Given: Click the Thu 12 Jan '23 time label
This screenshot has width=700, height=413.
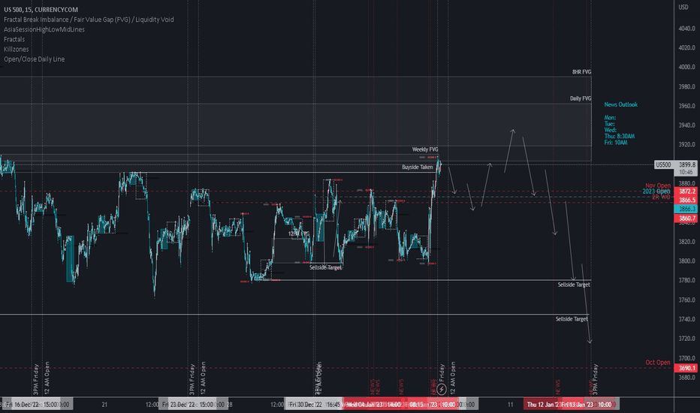Looking at the screenshot, I should (x=542, y=405).
